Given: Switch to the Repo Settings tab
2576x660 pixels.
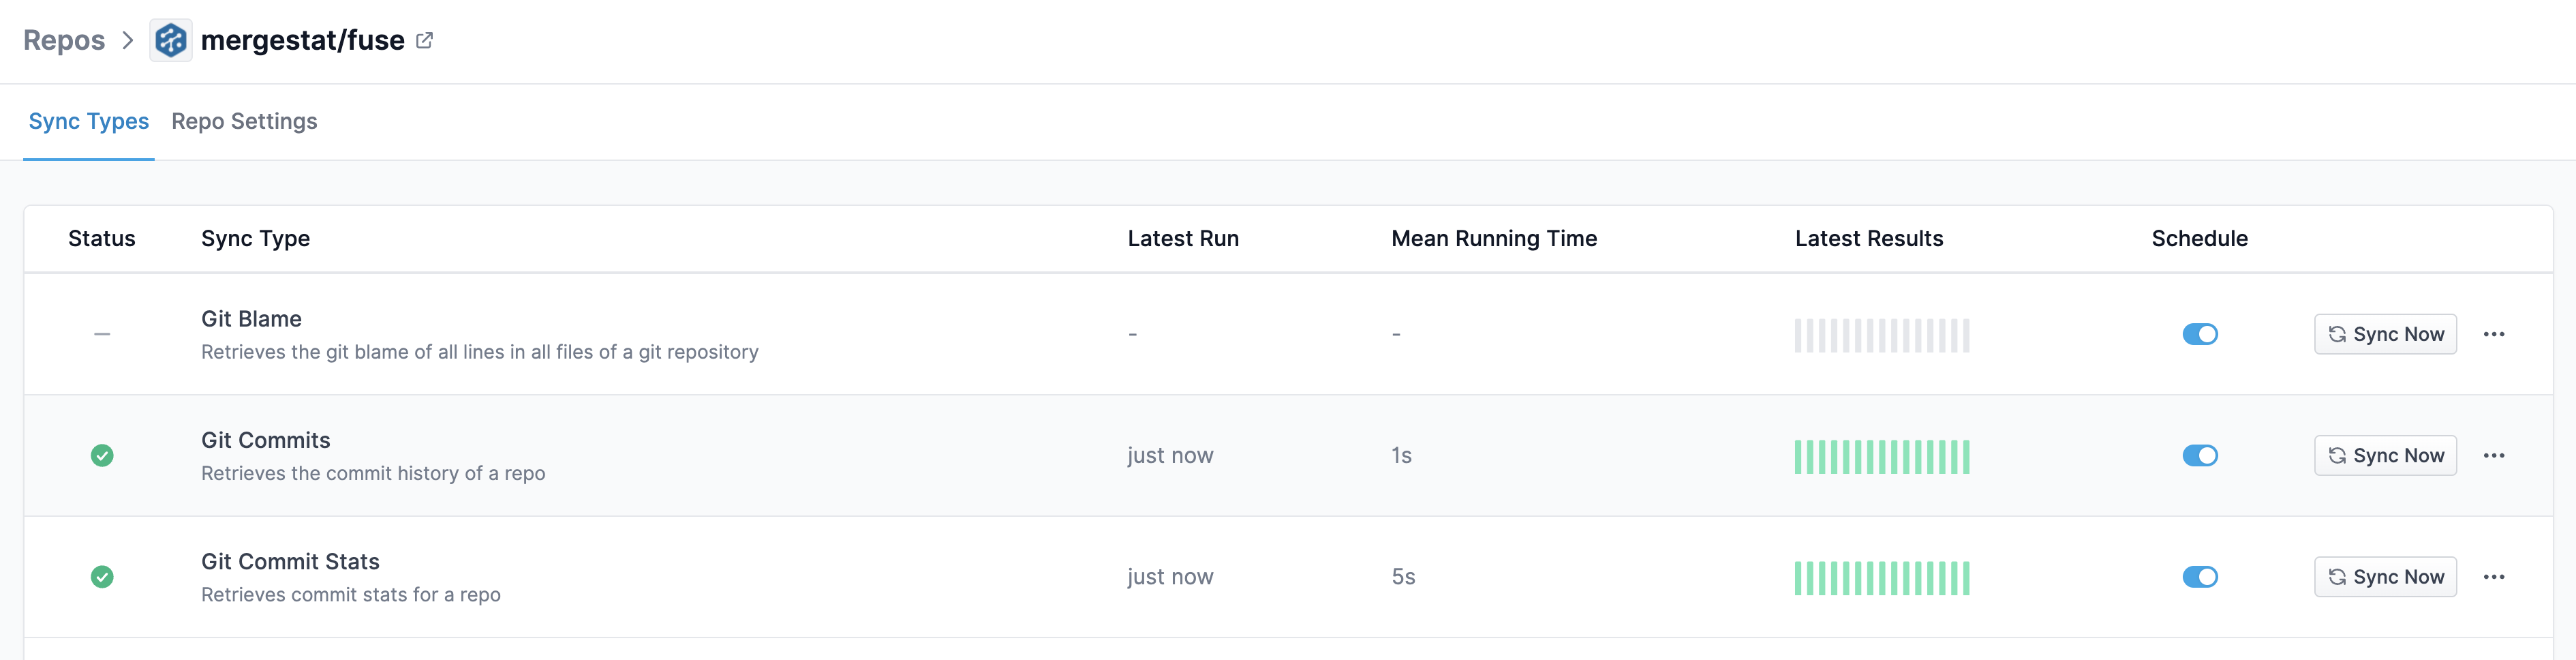Looking at the screenshot, I should click(x=244, y=121).
